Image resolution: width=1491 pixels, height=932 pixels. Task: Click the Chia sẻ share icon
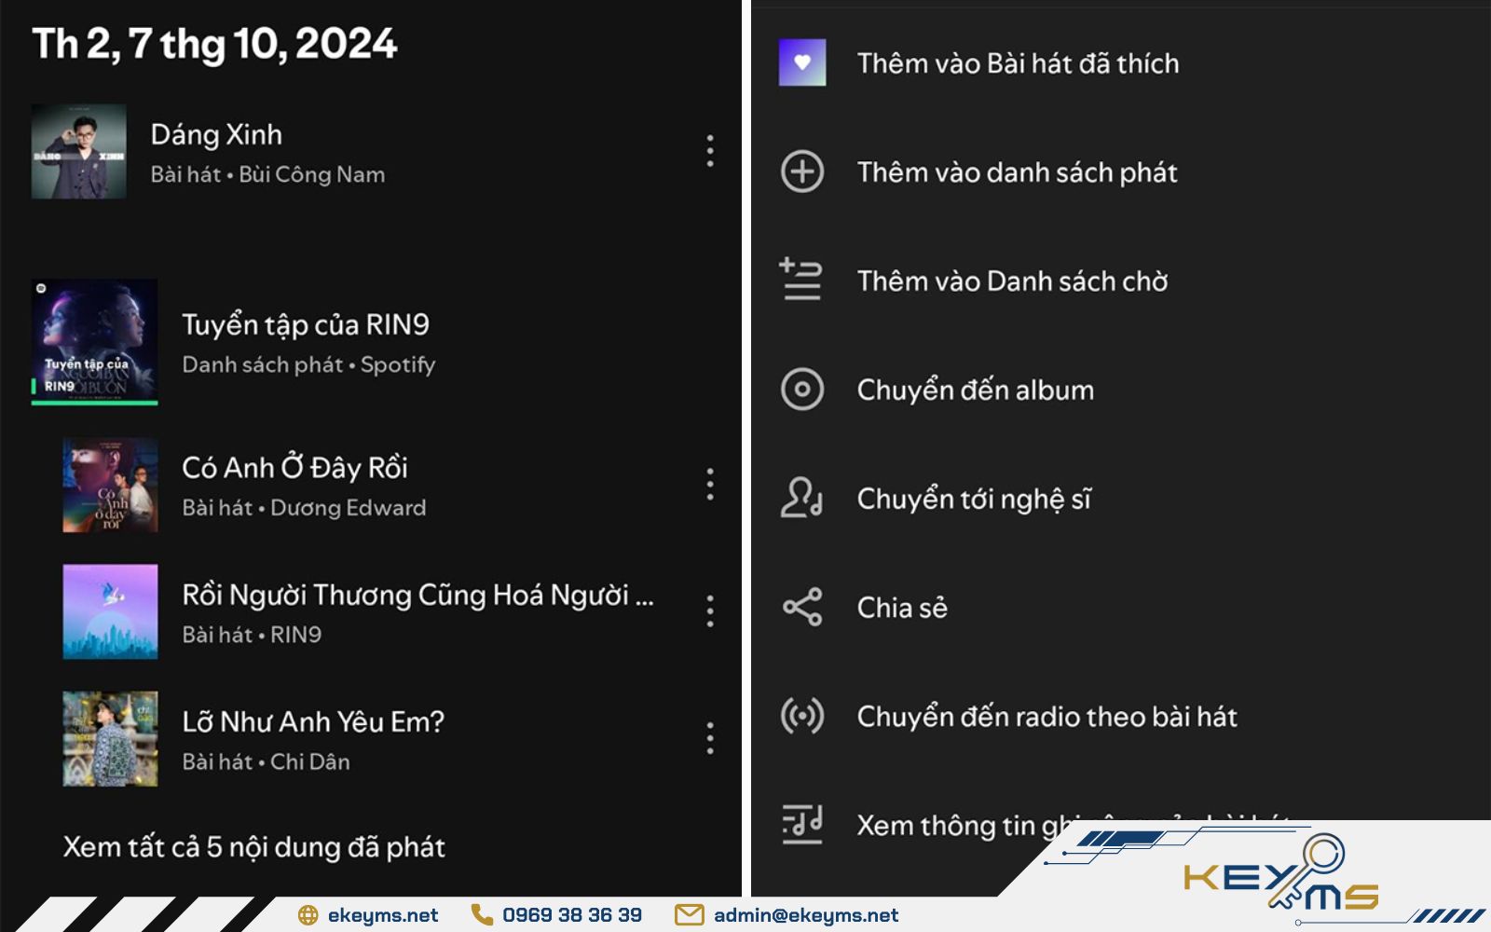coord(801,608)
